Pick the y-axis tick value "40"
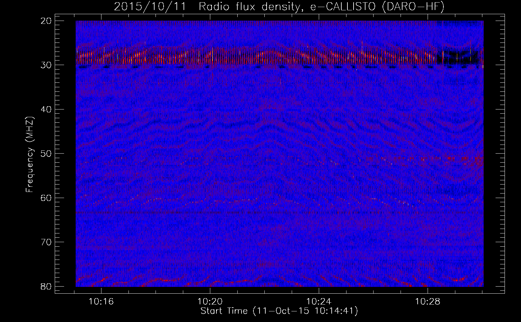 [x=46, y=109]
